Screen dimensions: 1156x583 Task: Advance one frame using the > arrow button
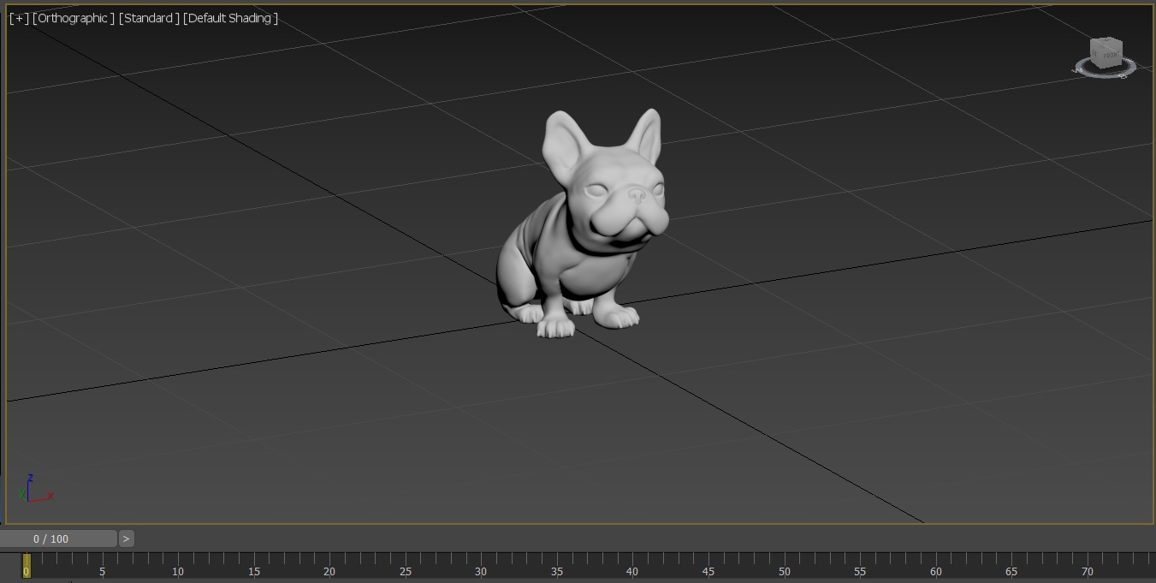pyautogui.click(x=126, y=538)
